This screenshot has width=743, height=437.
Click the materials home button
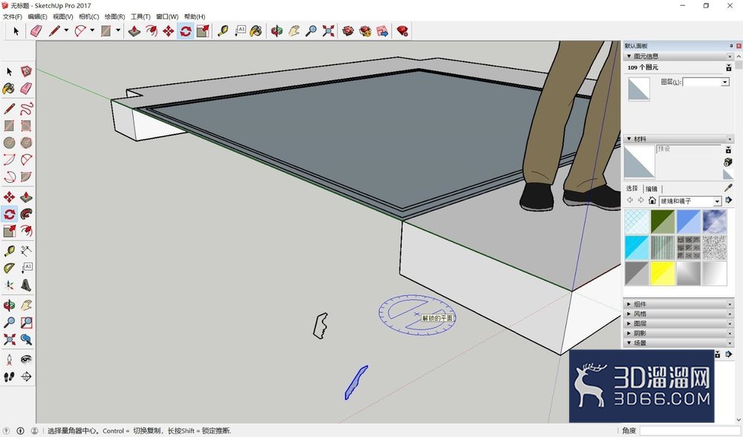652,201
